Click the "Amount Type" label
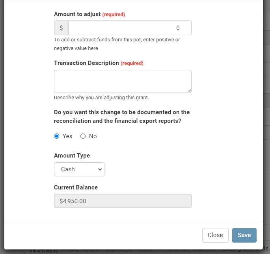Screen dimensions: 270x254 pos(72,156)
